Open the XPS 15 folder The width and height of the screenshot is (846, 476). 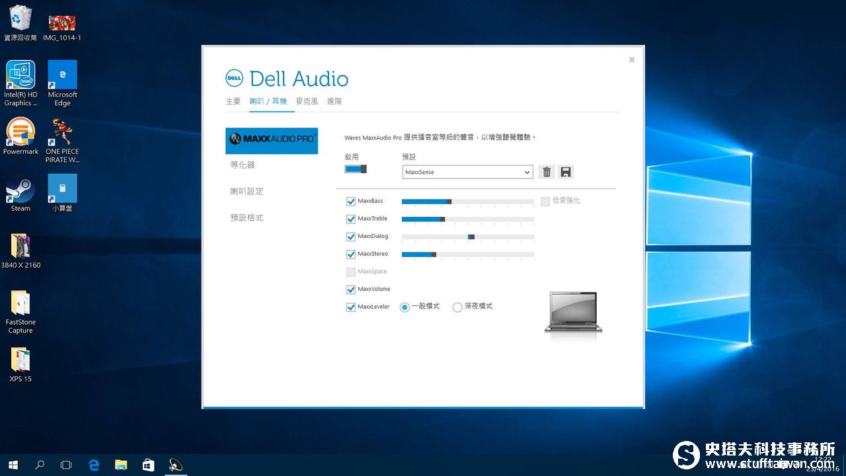click(x=20, y=364)
